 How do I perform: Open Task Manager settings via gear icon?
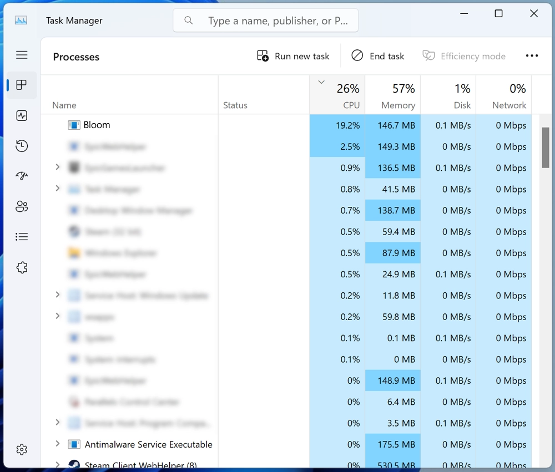click(x=22, y=449)
